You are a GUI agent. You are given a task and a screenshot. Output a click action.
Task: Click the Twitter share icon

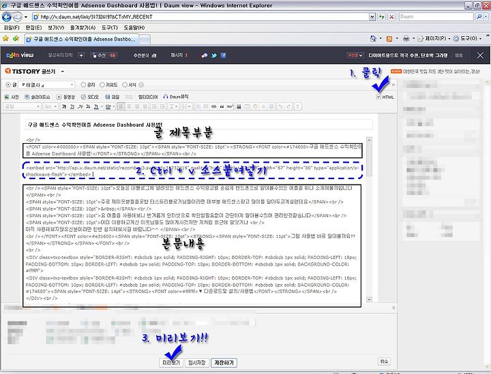[x=214, y=55]
